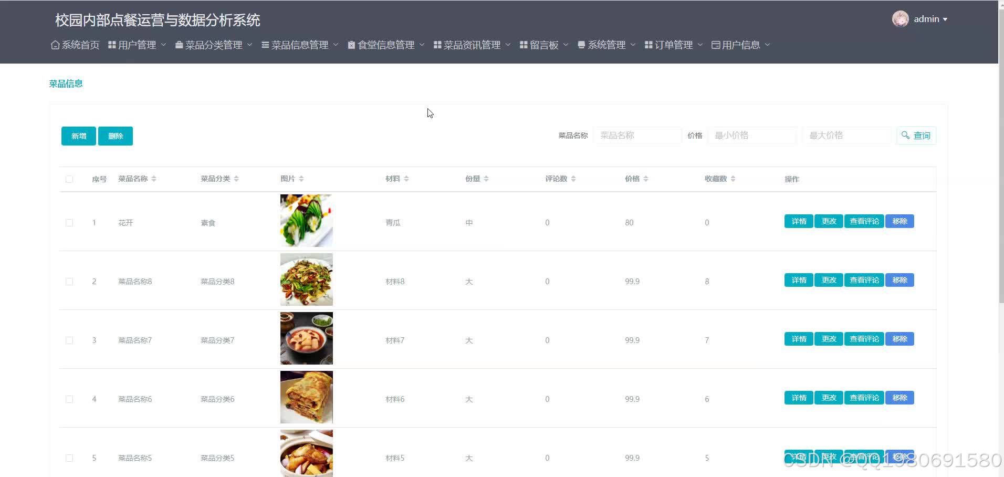Click the magnifier icon on the 查询 button

point(905,135)
